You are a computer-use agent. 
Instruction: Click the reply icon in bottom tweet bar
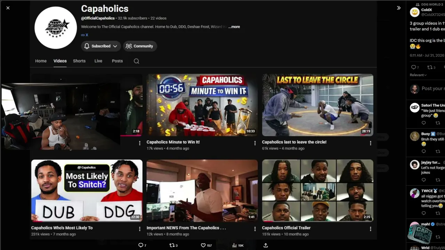tap(141, 245)
